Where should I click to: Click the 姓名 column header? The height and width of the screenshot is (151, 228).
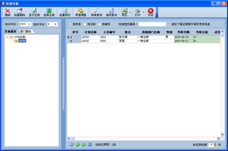(x=128, y=32)
